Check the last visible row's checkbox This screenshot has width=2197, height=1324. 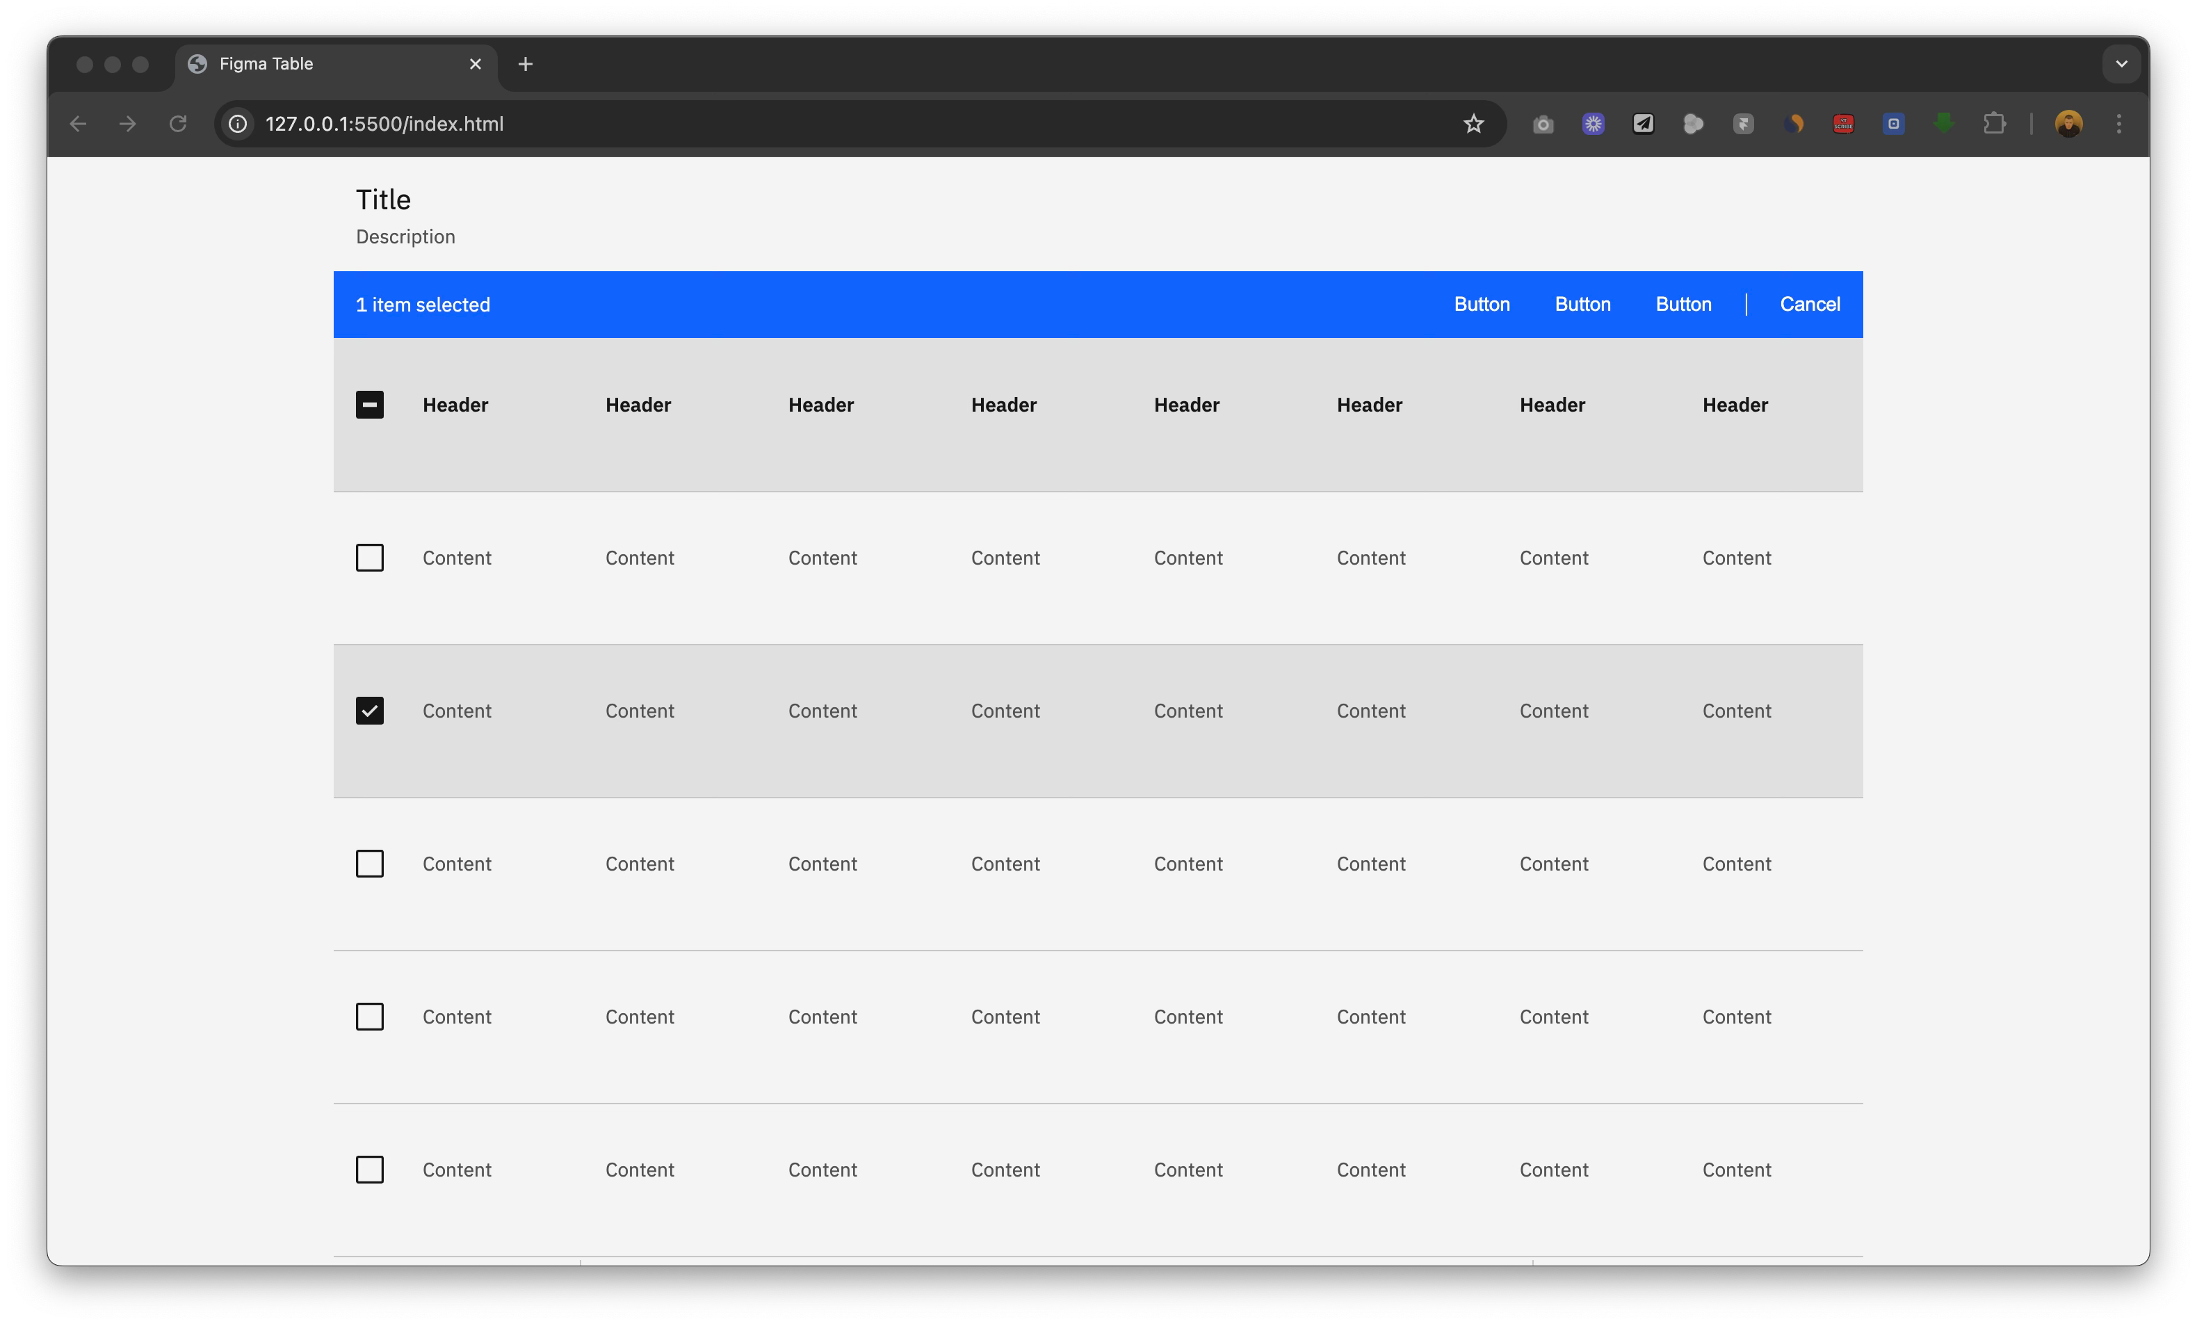click(369, 1170)
